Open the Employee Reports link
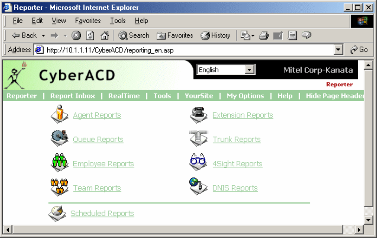Viewport: 377px width, 238px height. click(103, 164)
